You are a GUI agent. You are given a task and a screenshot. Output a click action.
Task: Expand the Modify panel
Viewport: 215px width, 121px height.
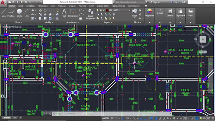(x=49, y=22)
